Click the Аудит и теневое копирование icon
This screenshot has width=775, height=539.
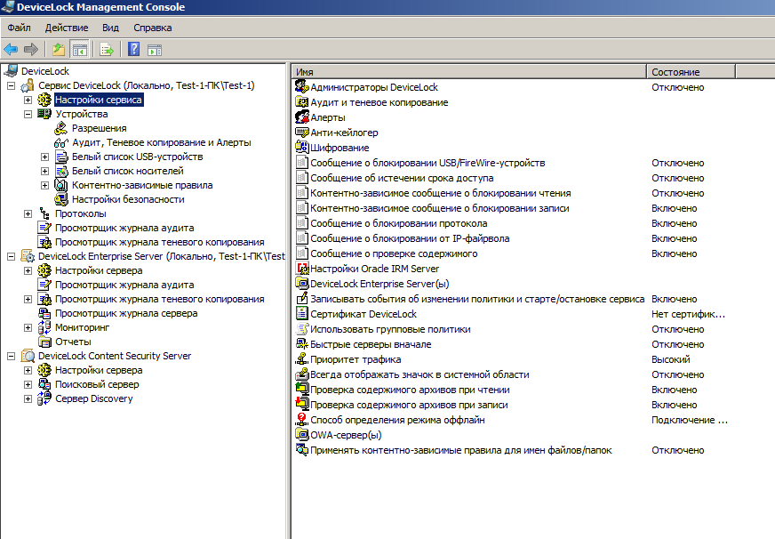pyautogui.click(x=301, y=102)
